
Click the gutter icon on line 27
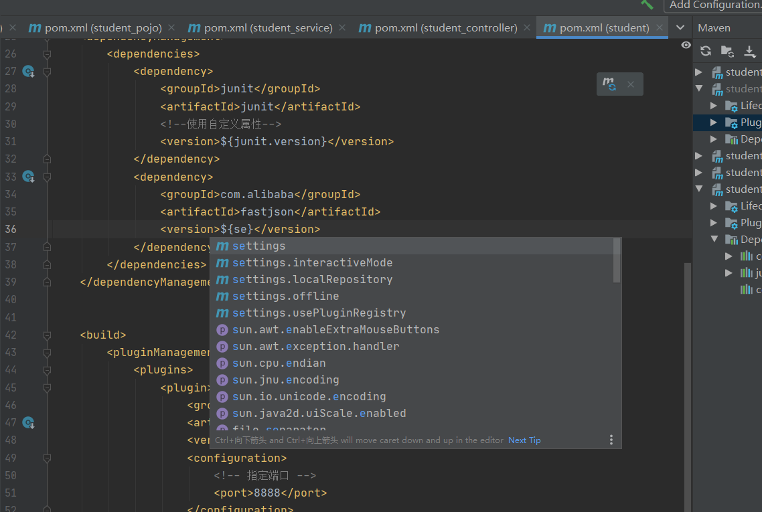[29, 72]
